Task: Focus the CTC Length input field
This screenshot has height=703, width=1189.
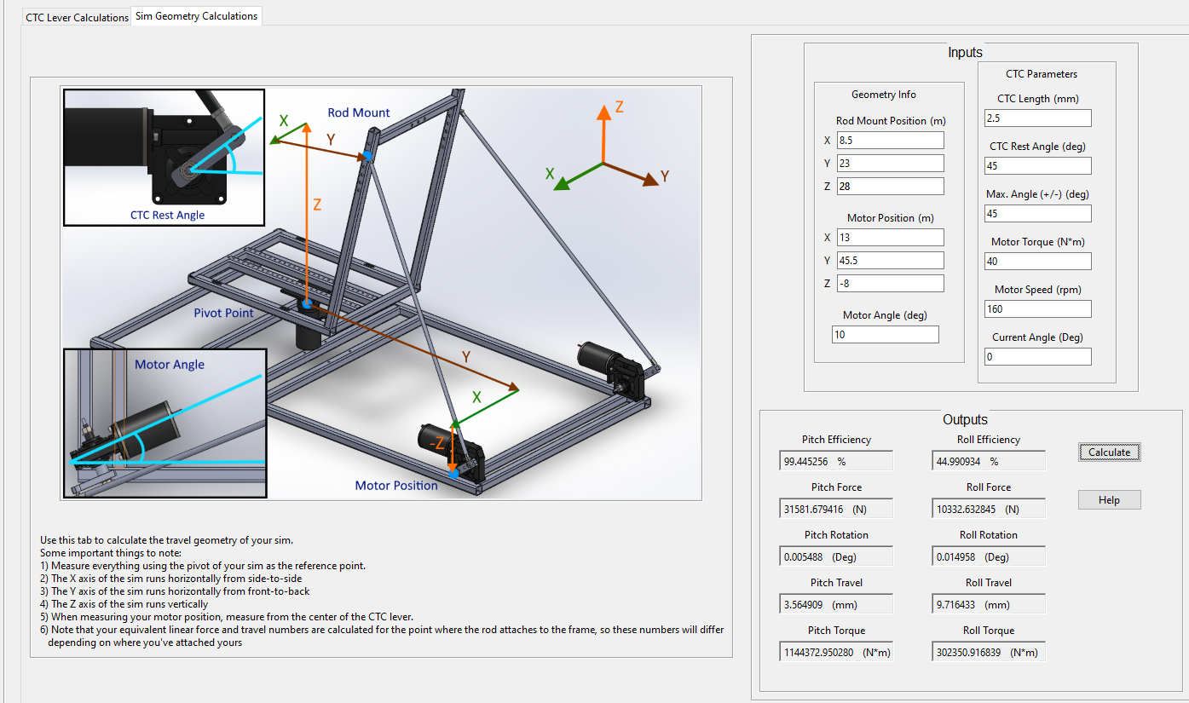Action: [1038, 118]
